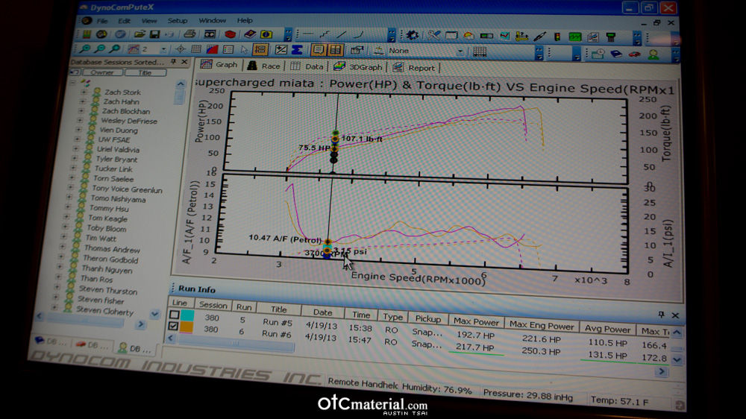Click the open folder toolbar icon

[x=140, y=34]
